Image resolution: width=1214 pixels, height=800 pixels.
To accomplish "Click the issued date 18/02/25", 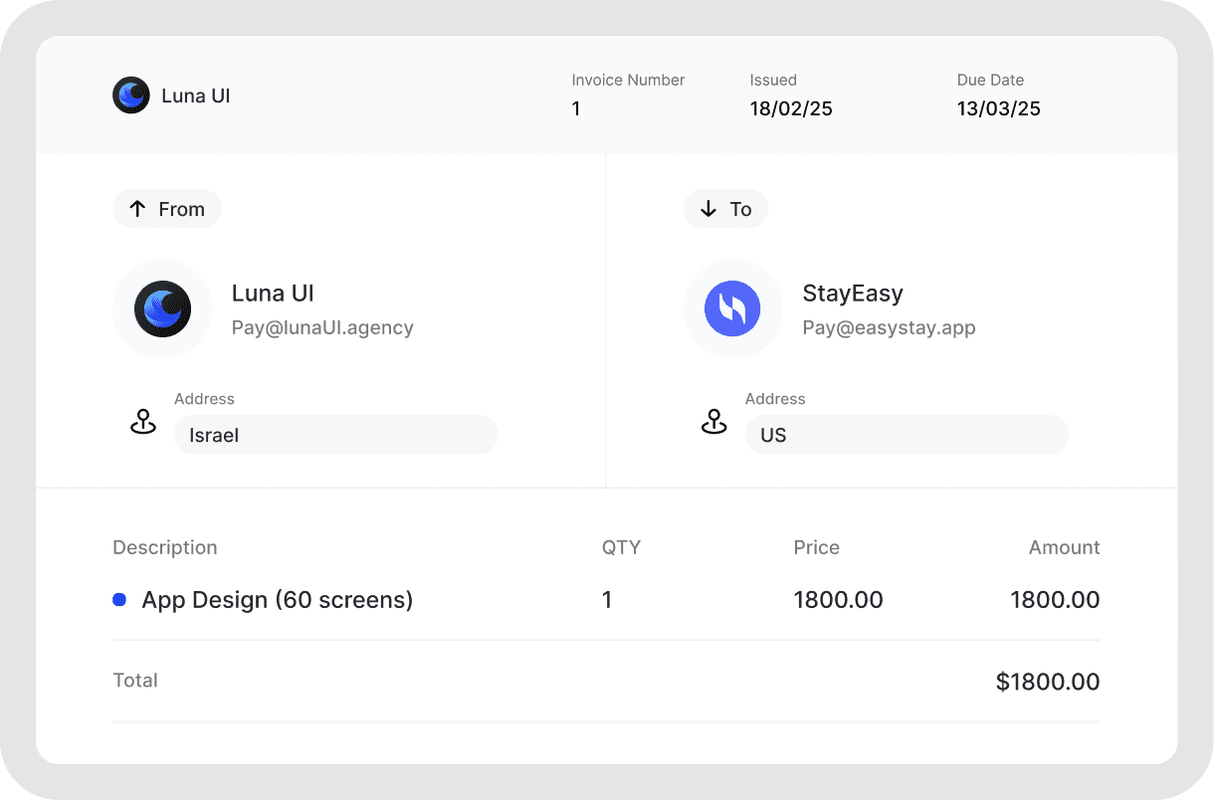I will [x=791, y=108].
